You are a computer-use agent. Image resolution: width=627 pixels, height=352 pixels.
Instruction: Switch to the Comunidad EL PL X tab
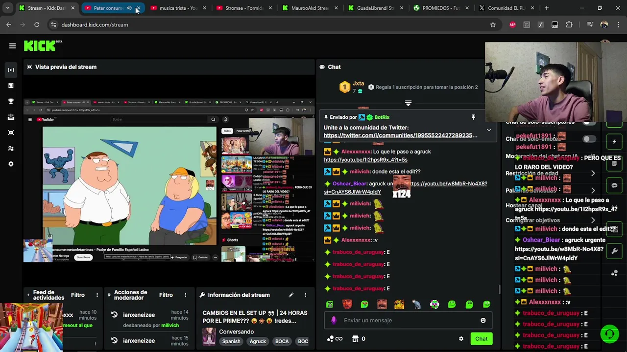506,8
